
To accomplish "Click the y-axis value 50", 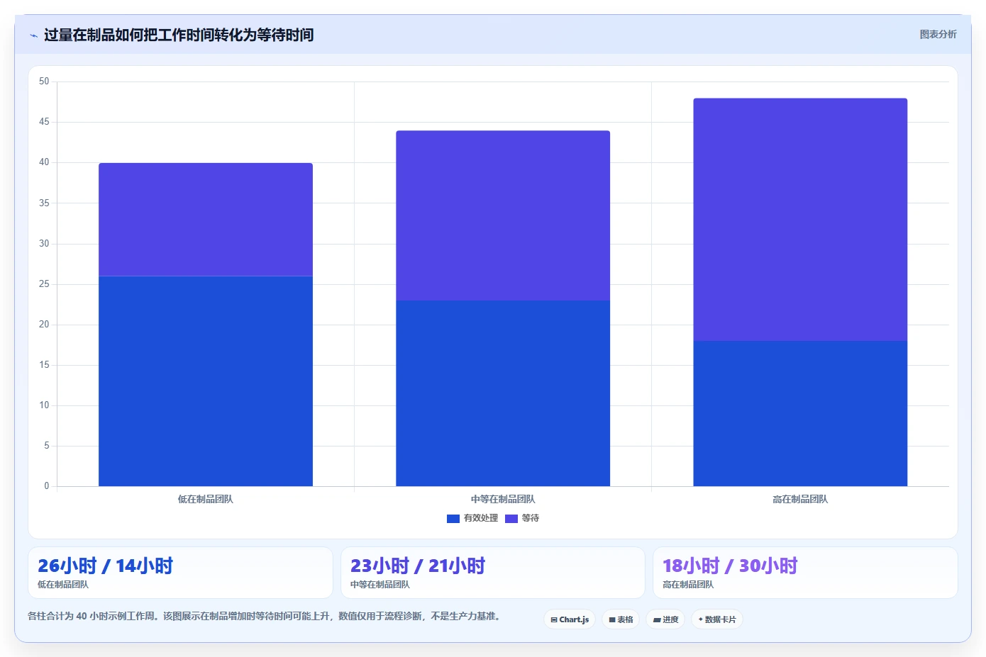I will point(44,82).
